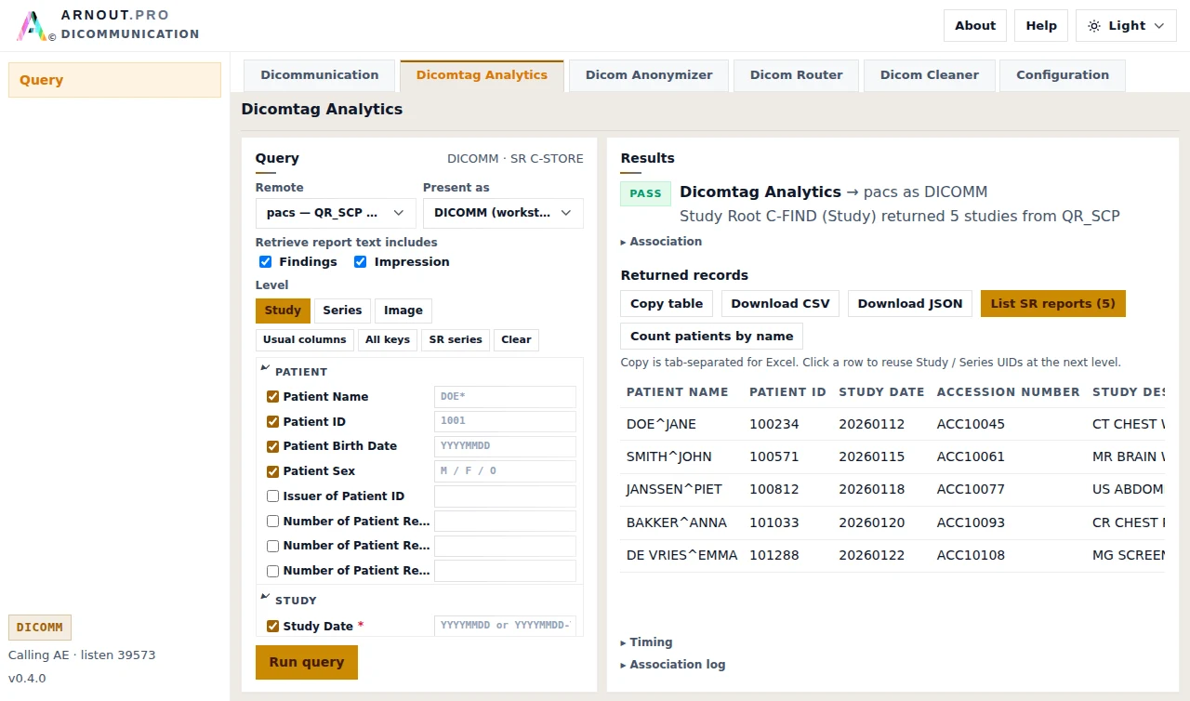Click the sun icon in theme selector
Viewport: 1190px width, 701px height.
pos(1094,26)
